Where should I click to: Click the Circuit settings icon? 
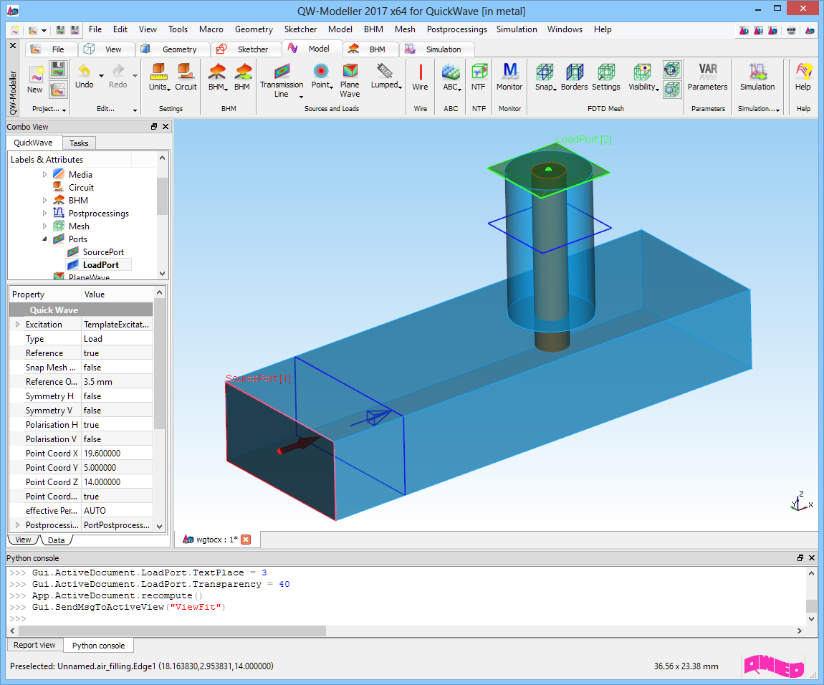pyautogui.click(x=185, y=71)
